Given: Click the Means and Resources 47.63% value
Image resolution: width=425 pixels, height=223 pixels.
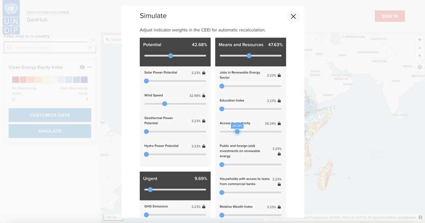Looking at the screenshot, I should [x=275, y=45].
